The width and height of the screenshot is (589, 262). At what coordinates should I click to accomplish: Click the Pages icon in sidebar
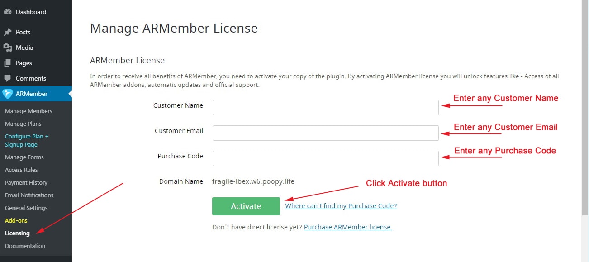coord(8,63)
